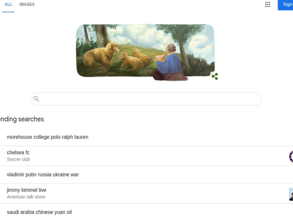
Task: Switch to the IMAGES tab
Action: [x=27, y=5]
